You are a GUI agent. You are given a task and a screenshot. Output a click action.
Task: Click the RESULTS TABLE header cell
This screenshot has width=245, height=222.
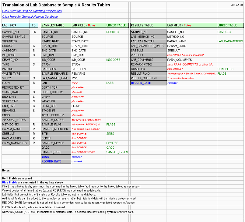pyautogui.click(x=149, y=25)
